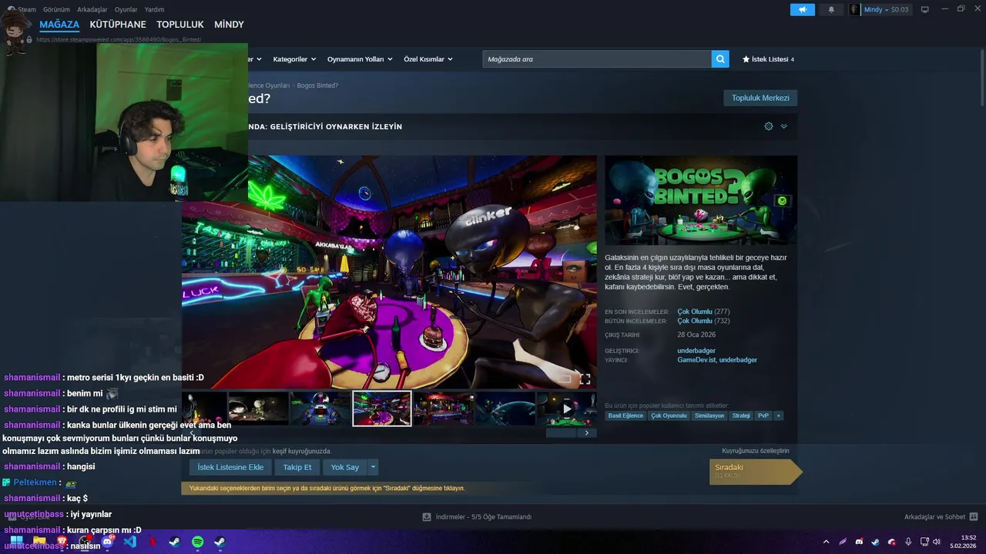
Task: Open the notifications bell
Action: click(x=831, y=10)
